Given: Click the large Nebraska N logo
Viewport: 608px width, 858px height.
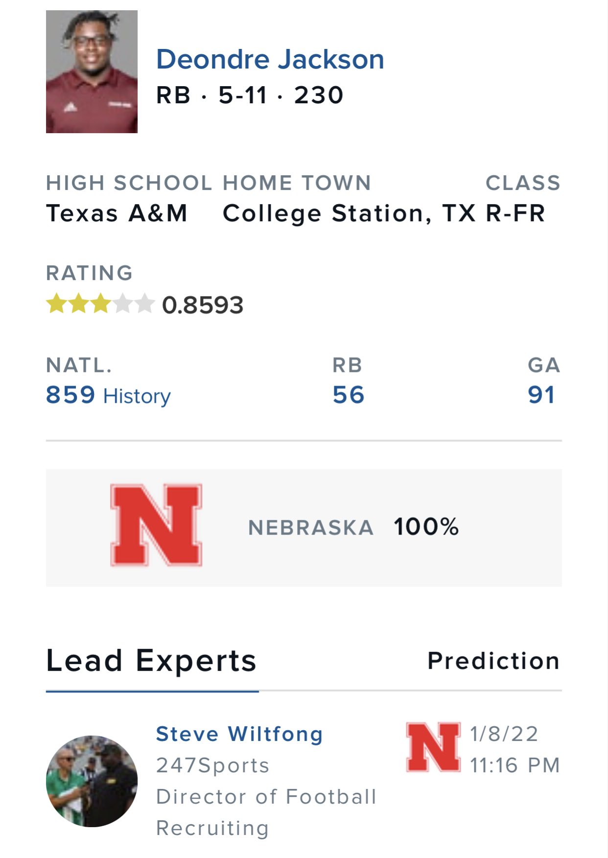Looking at the screenshot, I should [156, 525].
